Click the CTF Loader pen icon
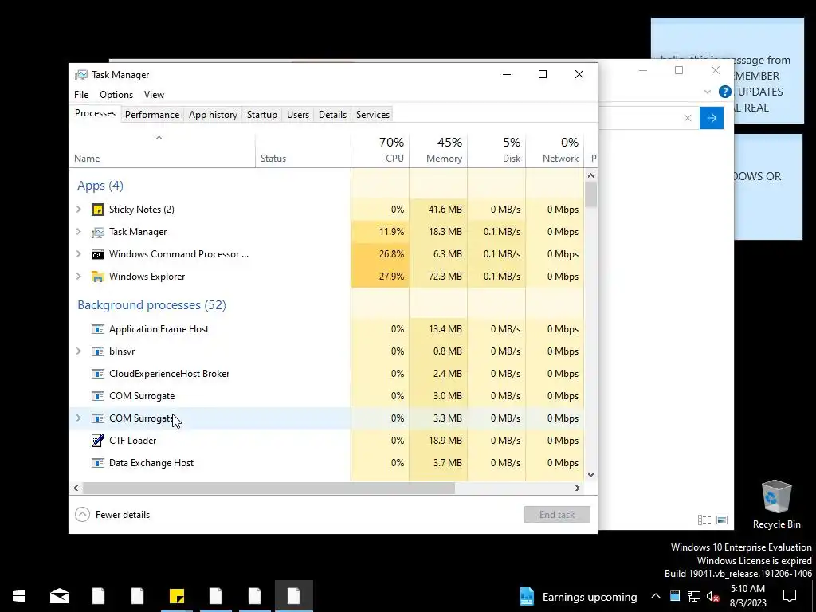The height and width of the screenshot is (612, 816). 98,440
